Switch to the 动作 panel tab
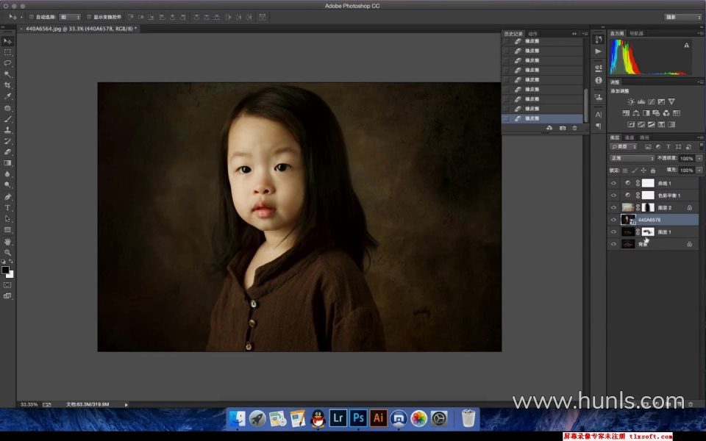 click(x=533, y=34)
